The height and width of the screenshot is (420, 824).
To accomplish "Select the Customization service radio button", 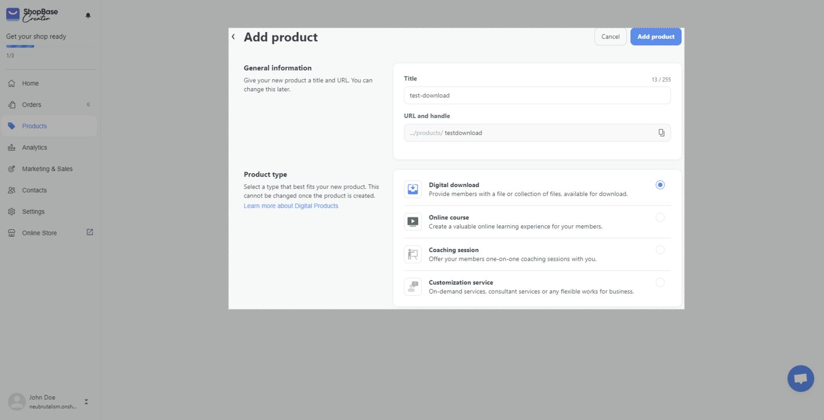I will point(660,282).
